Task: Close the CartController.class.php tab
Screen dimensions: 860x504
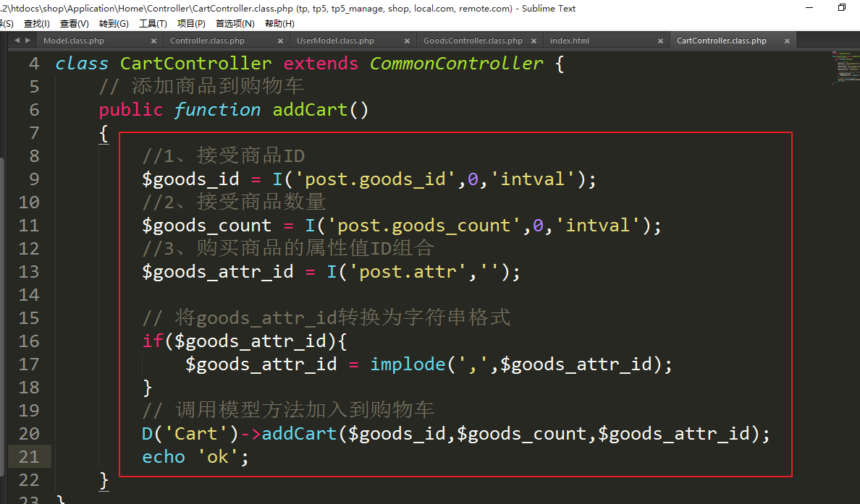Action: 787,41
